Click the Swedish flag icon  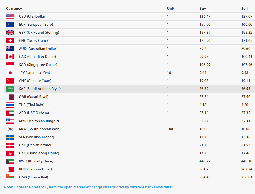[x=10, y=137]
